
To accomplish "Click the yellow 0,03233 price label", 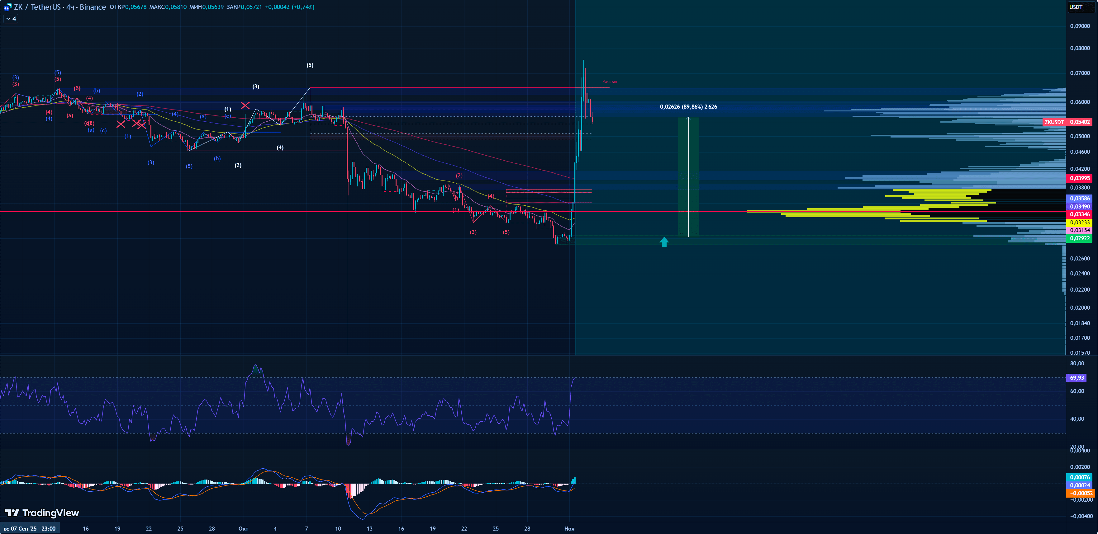I will [1079, 222].
